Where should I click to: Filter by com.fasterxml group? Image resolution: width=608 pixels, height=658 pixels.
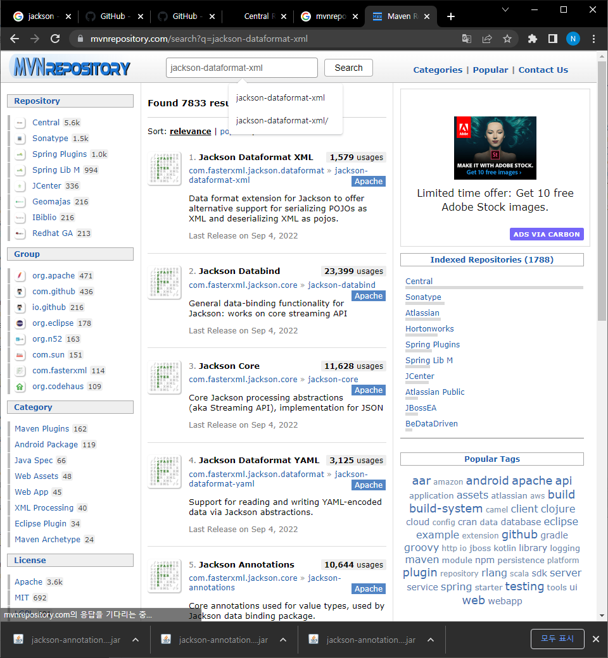tap(60, 371)
